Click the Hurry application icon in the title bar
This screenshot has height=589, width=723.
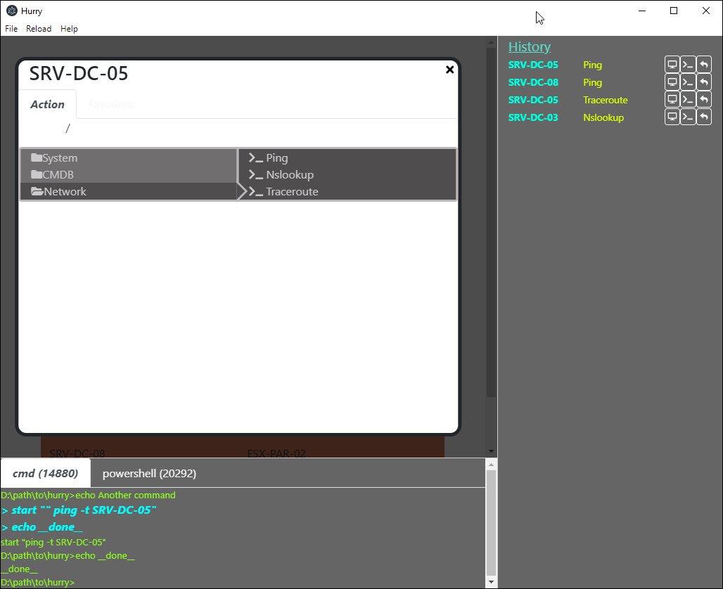(12, 11)
